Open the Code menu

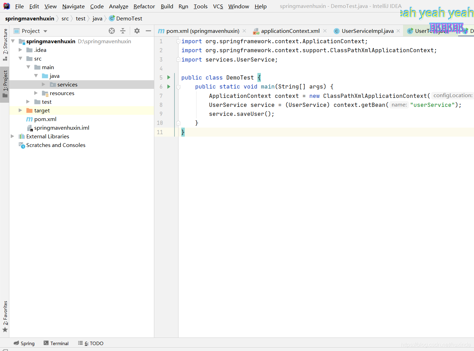click(97, 6)
